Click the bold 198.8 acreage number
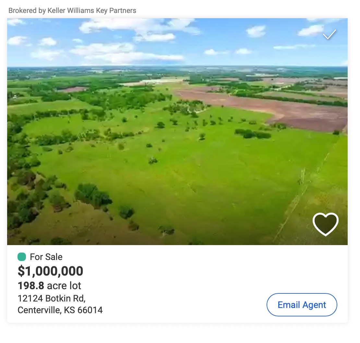The width and height of the screenshot is (360, 343). [x=31, y=286]
